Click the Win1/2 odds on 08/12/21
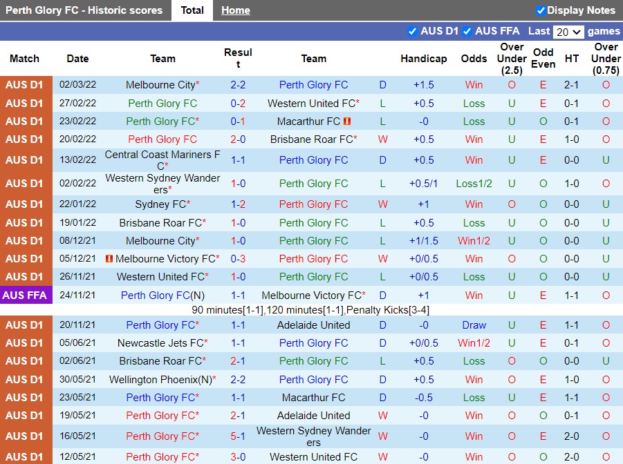 pos(474,241)
